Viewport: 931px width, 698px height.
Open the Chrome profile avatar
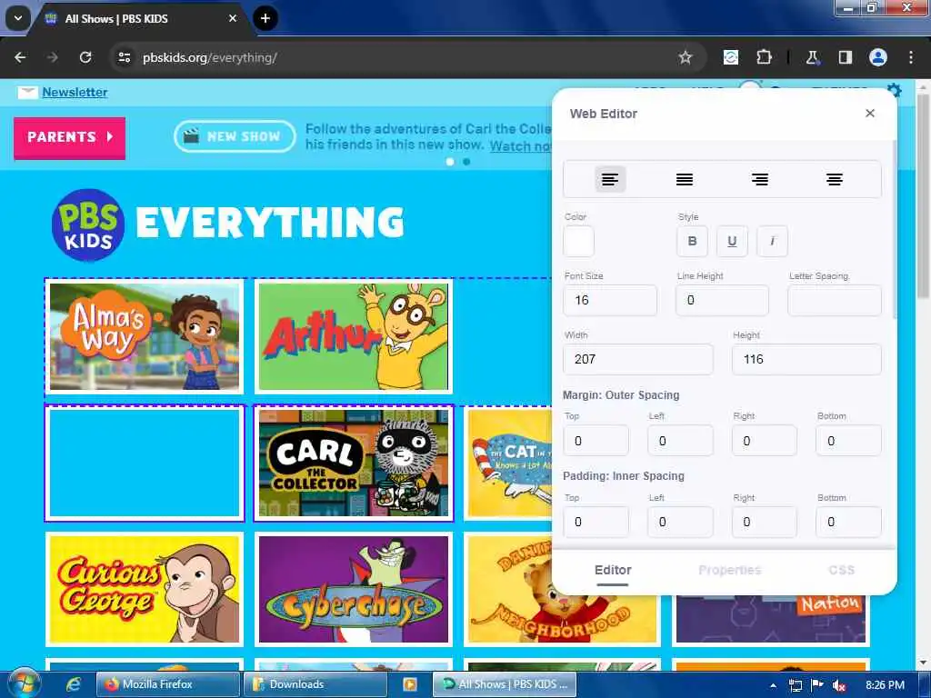click(878, 57)
